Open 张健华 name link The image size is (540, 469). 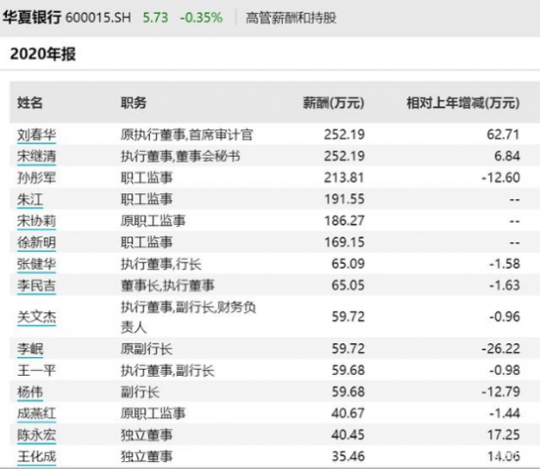(36, 264)
